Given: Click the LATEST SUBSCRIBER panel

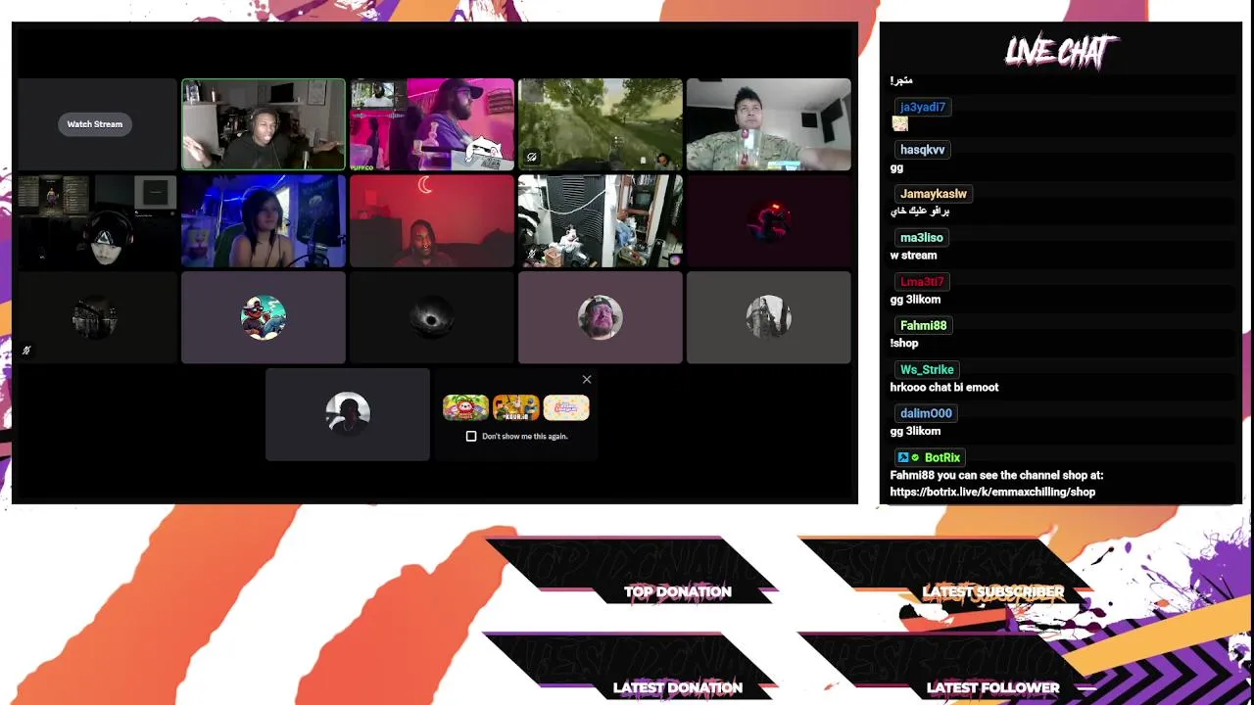Looking at the screenshot, I should click(x=946, y=569).
